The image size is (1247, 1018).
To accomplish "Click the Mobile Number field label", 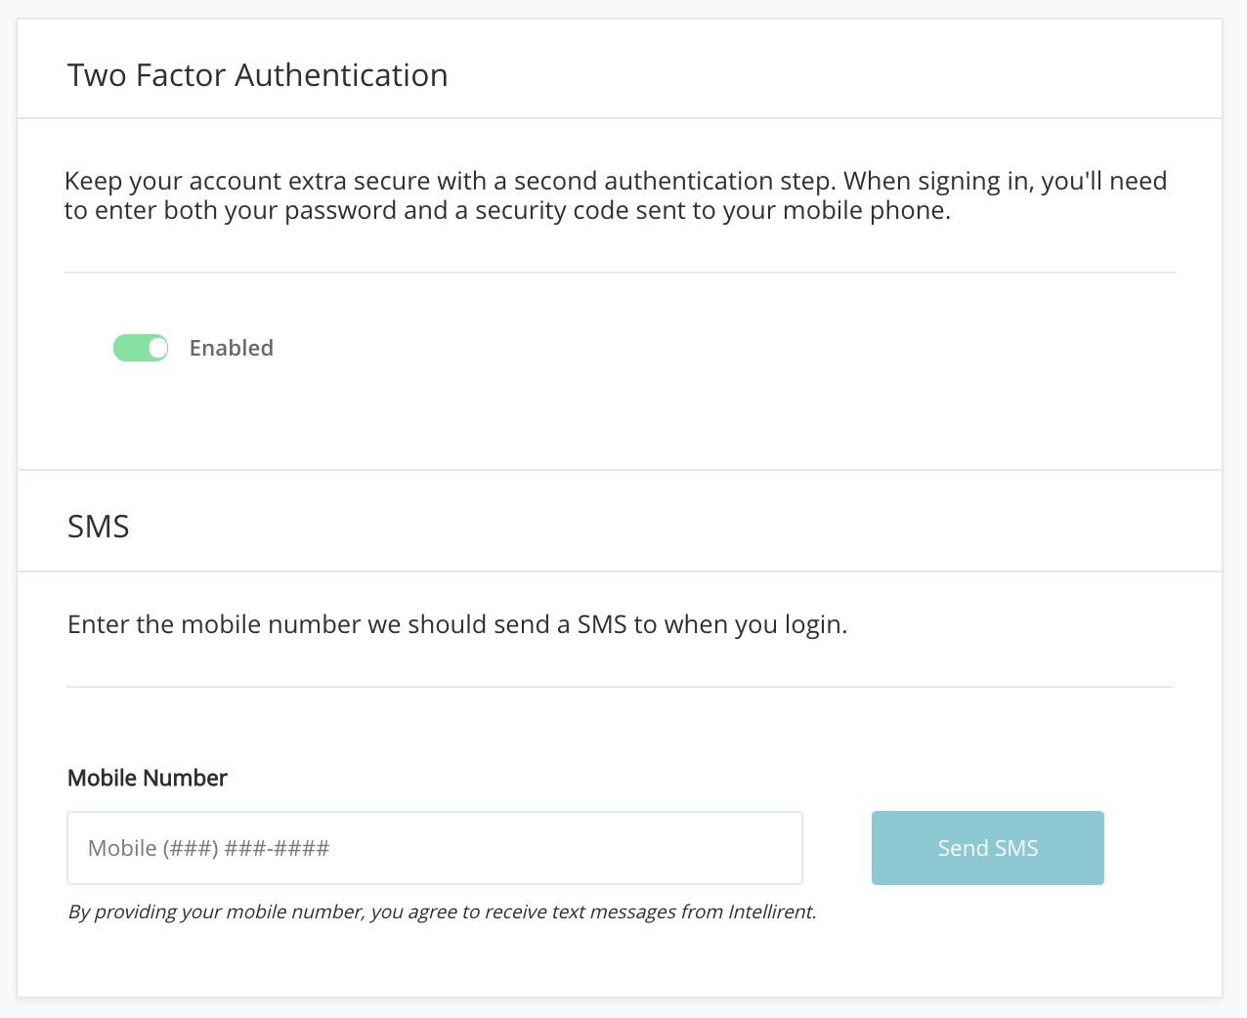I will pos(148,778).
